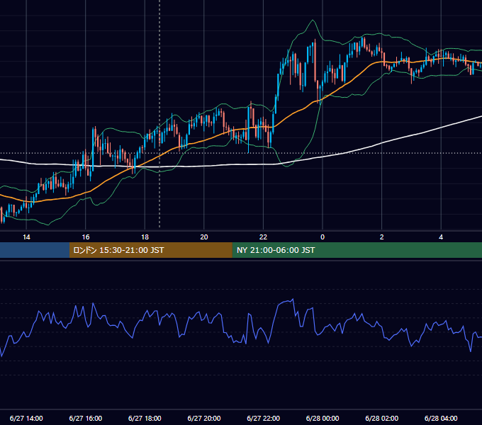Click the 6/28 02:00 date label

(x=382, y=418)
